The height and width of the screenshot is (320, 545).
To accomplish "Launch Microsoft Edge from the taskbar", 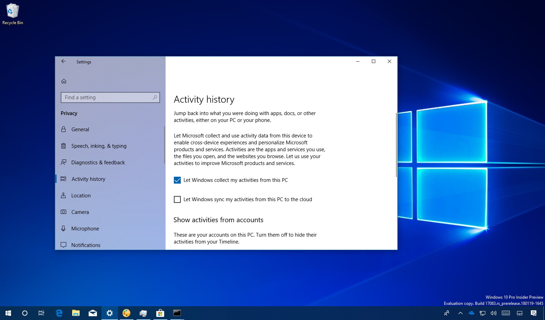I will pyautogui.click(x=59, y=313).
